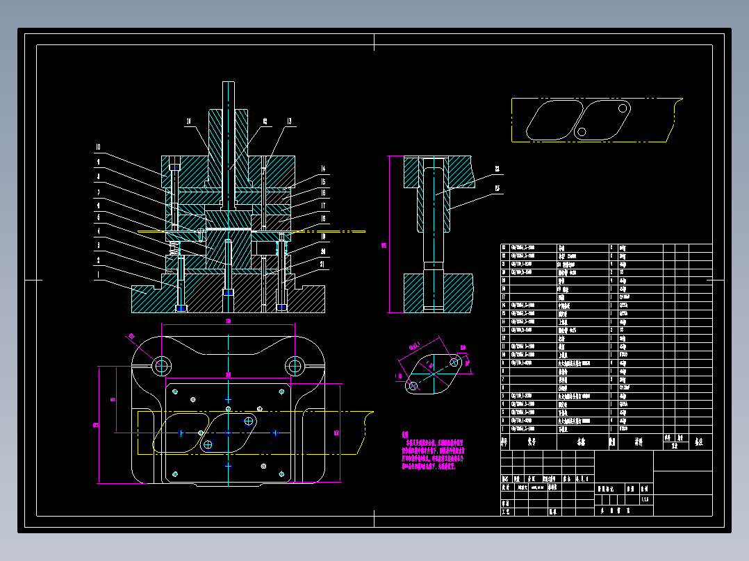Image resolution: width=749 pixels, height=561 pixels.
Task: Pick callout label 17 next to the assembly
Action: (x=323, y=206)
